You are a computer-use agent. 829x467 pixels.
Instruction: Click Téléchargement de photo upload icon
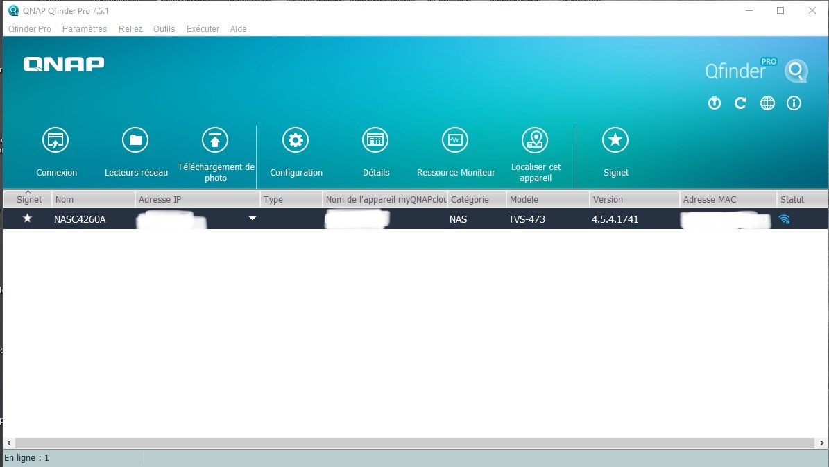tap(215, 140)
